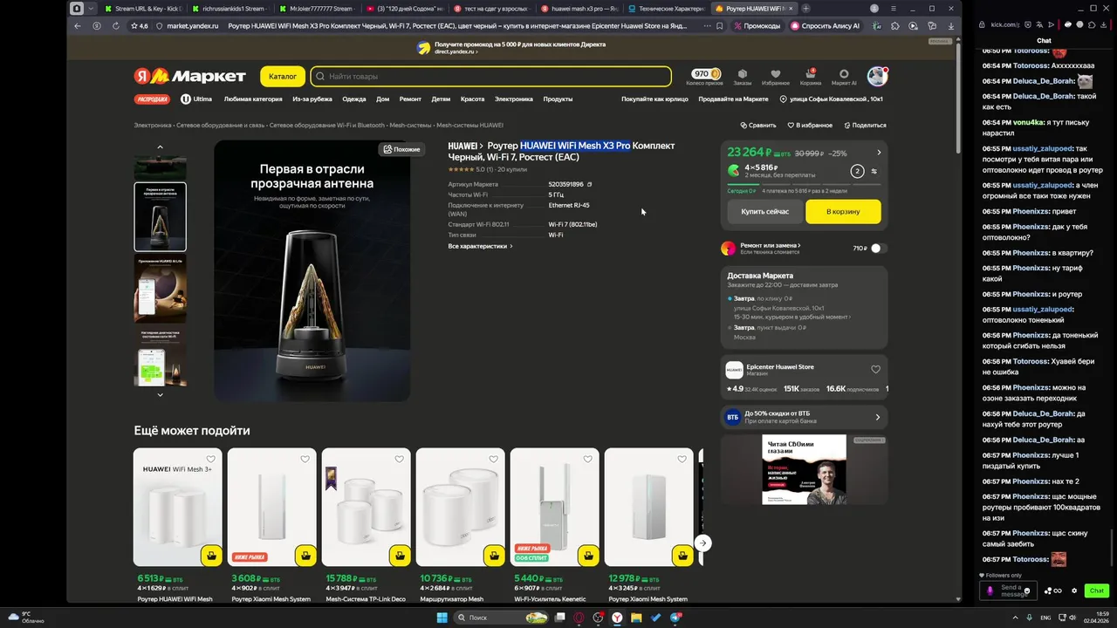Expand ВТБ discount offer chevron
The image size is (1117, 628).
click(879, 417)
